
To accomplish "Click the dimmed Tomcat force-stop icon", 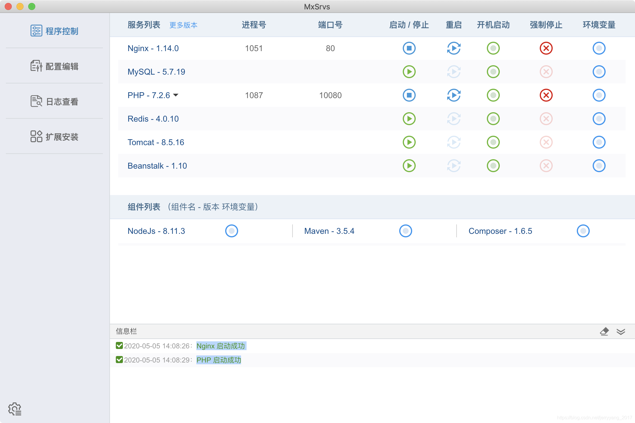I will (x=546, y=142).
